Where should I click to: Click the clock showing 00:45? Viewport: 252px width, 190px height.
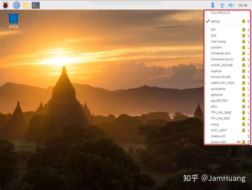point(243,5)
